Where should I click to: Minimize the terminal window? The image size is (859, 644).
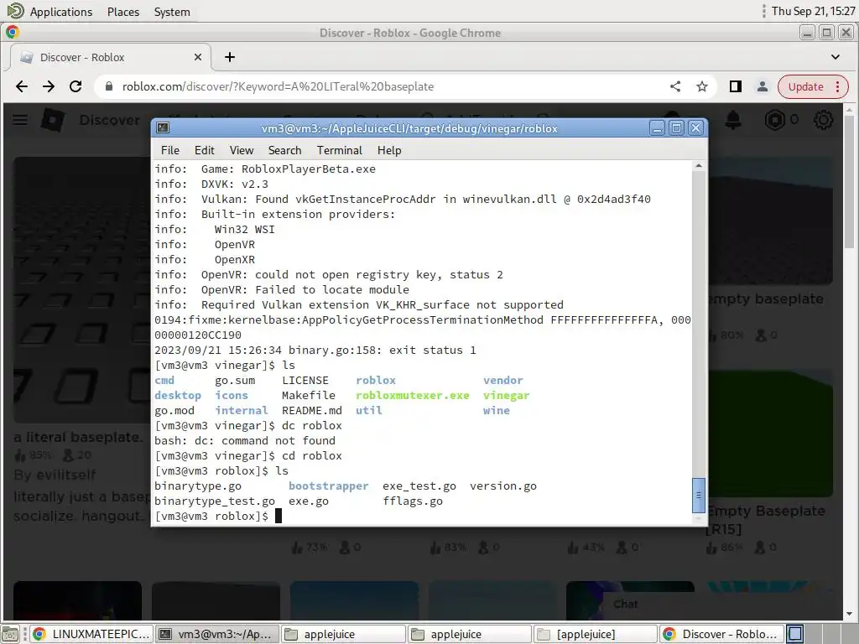(658, 128)
